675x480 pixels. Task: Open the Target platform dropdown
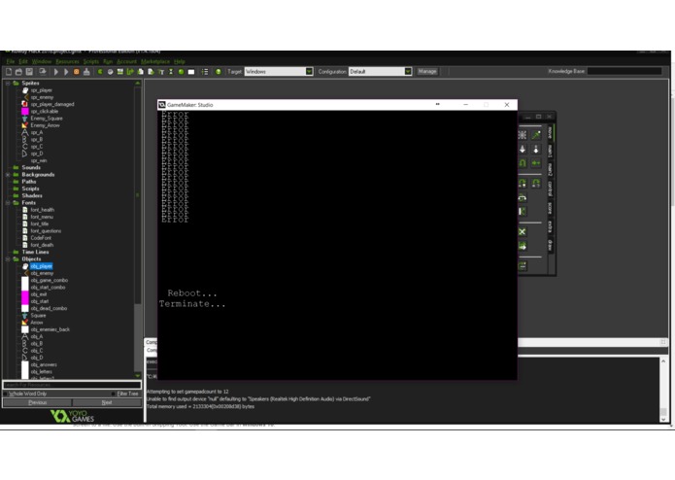309,72
